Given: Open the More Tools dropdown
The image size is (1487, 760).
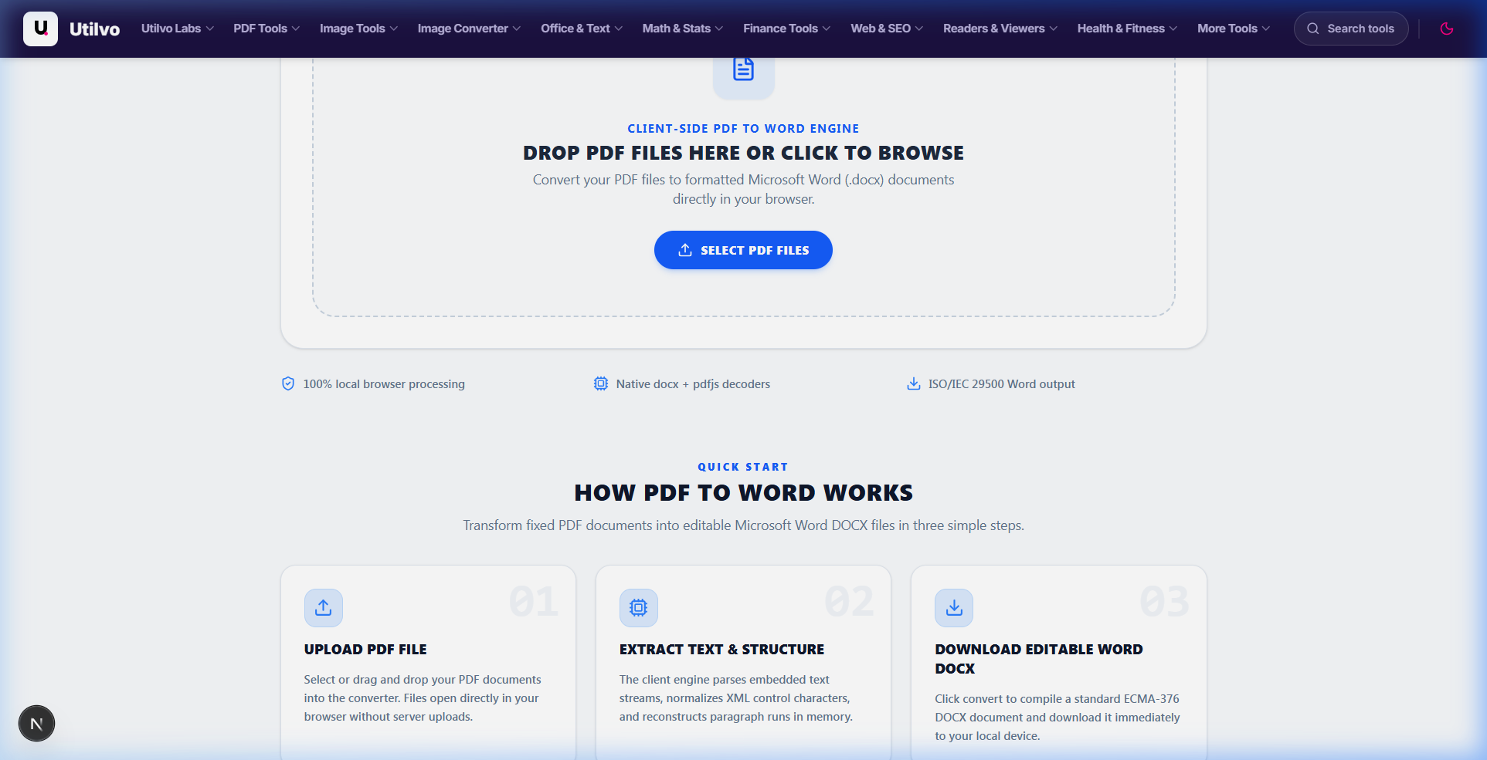Looking at the screenshot, I should [1234, 29].
